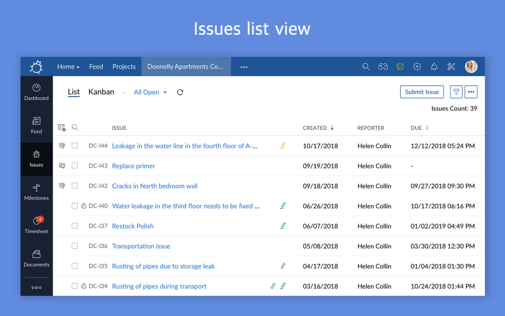Click the comment bubble icon on DC-I44
505x316 pixels.
point(62,145)
